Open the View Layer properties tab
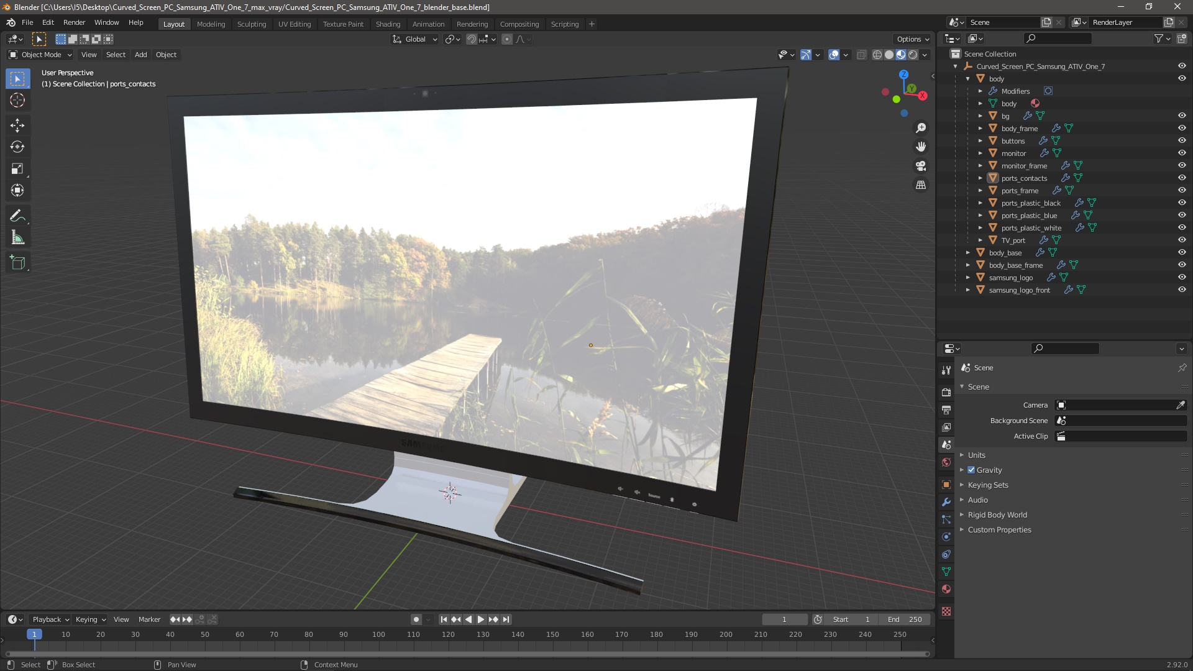Viewport: 1193px width, 671px height. (x=946, y=427)
